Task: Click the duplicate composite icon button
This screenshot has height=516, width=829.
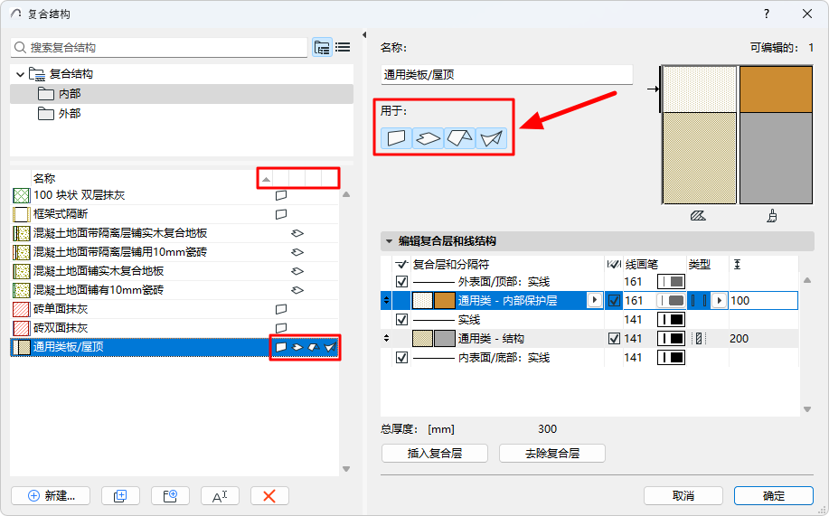Action: pyautogui.click(x=120, y=496)
